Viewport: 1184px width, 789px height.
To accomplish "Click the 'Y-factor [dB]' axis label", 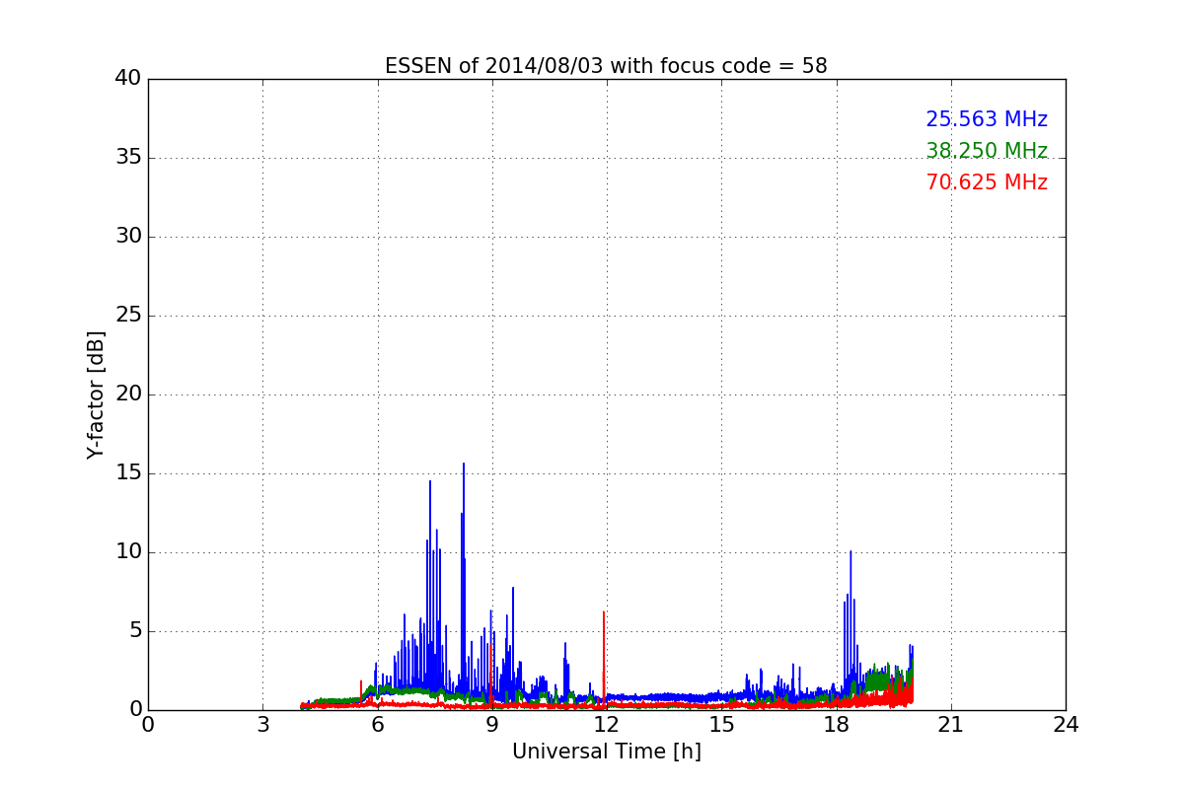I will (x=96, y=394).
